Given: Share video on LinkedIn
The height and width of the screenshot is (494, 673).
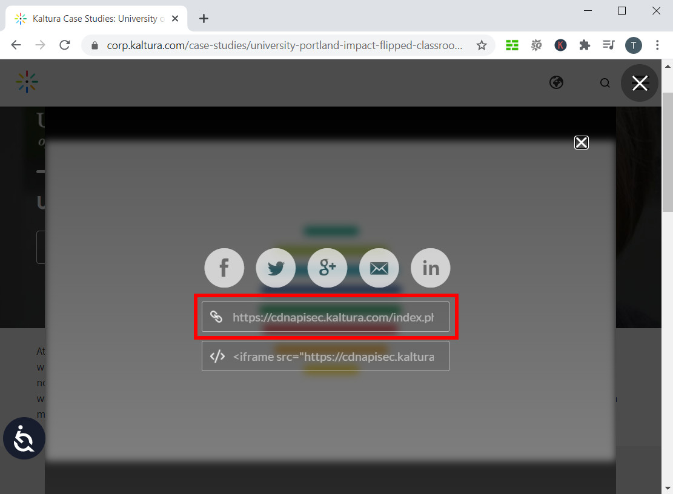Looking at the screenshot, I should 431,268.
